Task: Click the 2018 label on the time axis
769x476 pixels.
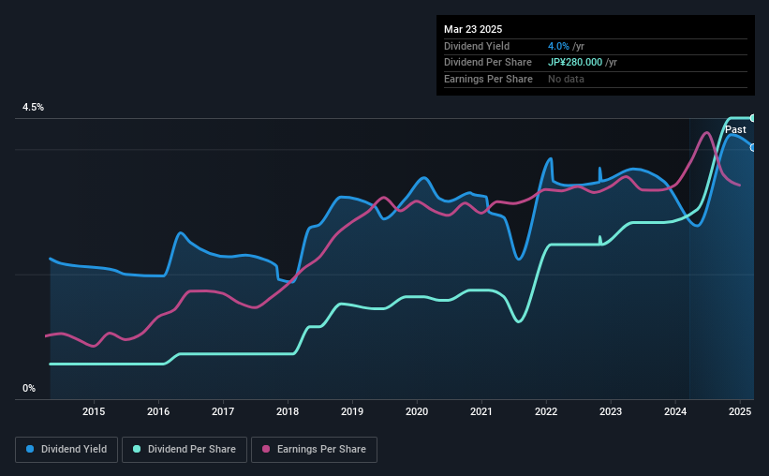Action: [288, 411]
